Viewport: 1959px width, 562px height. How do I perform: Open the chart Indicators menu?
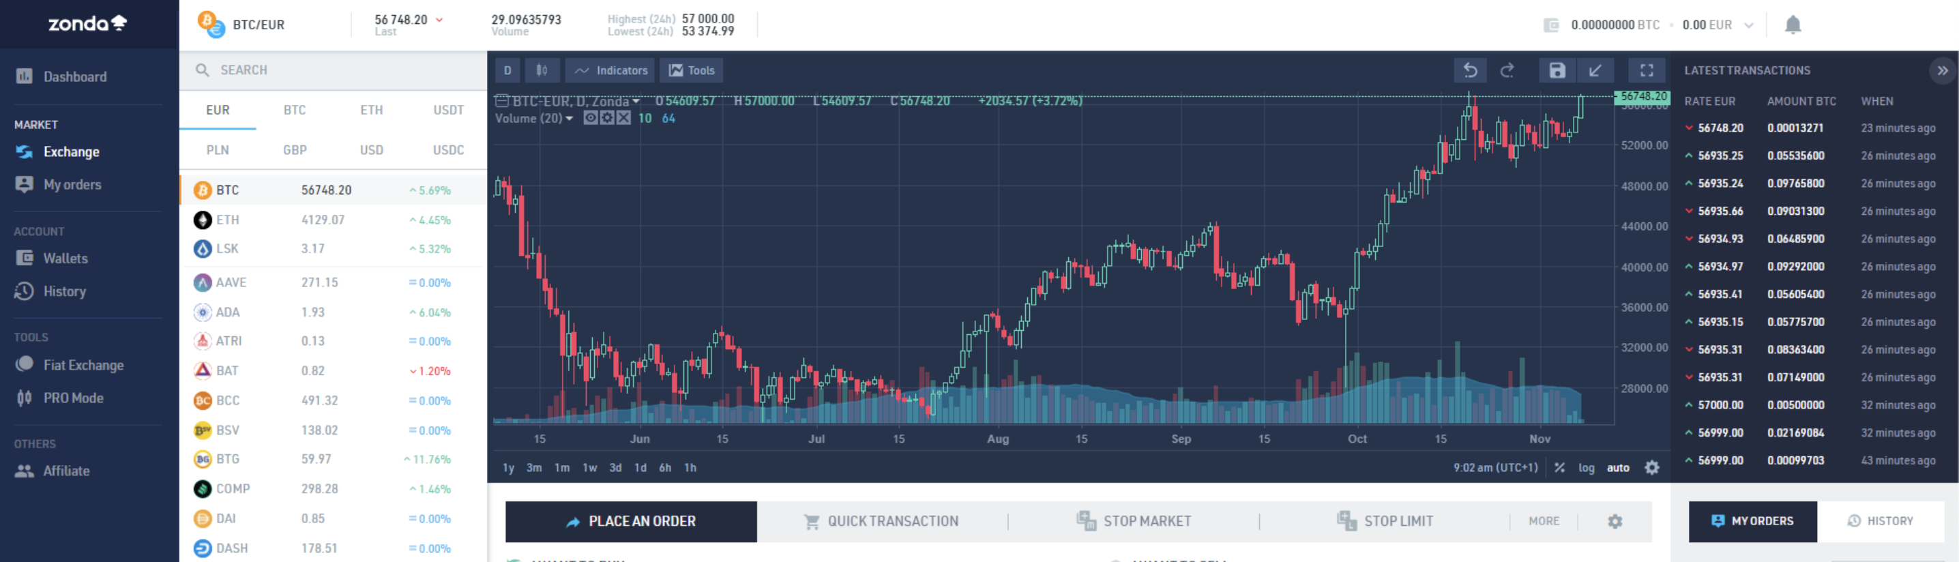coord(610,71)
